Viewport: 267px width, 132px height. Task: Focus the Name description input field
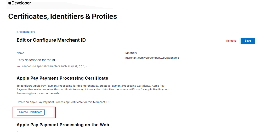click(x=64, y=60)
